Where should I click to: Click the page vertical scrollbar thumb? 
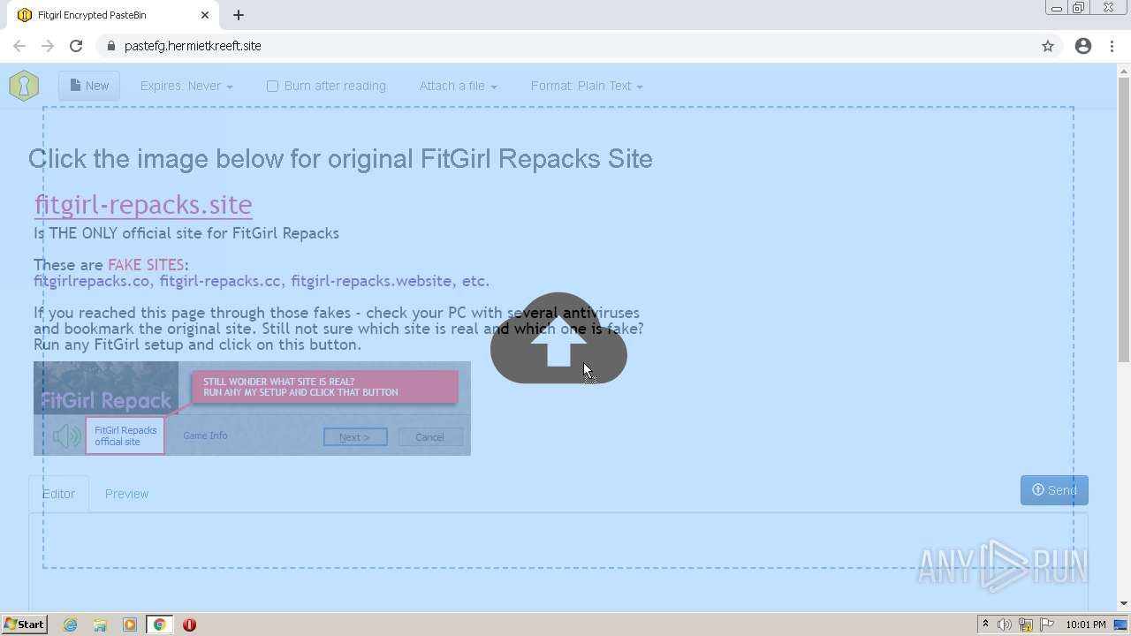coord(1123,221)
